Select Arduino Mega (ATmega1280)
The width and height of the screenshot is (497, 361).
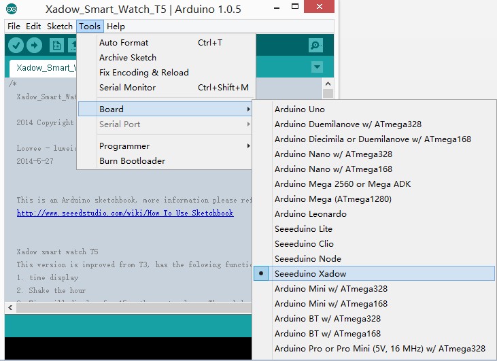374,199
